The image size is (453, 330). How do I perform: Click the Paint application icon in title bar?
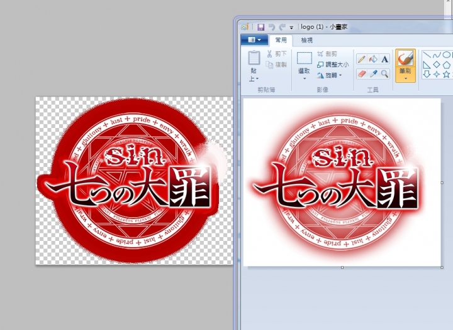click(245, 27)
